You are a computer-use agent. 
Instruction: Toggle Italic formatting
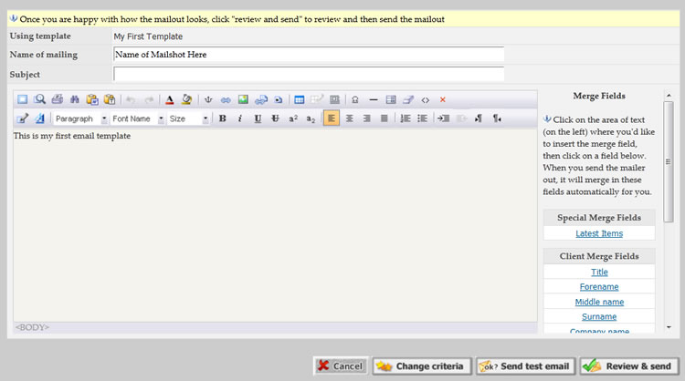point(240,118)
